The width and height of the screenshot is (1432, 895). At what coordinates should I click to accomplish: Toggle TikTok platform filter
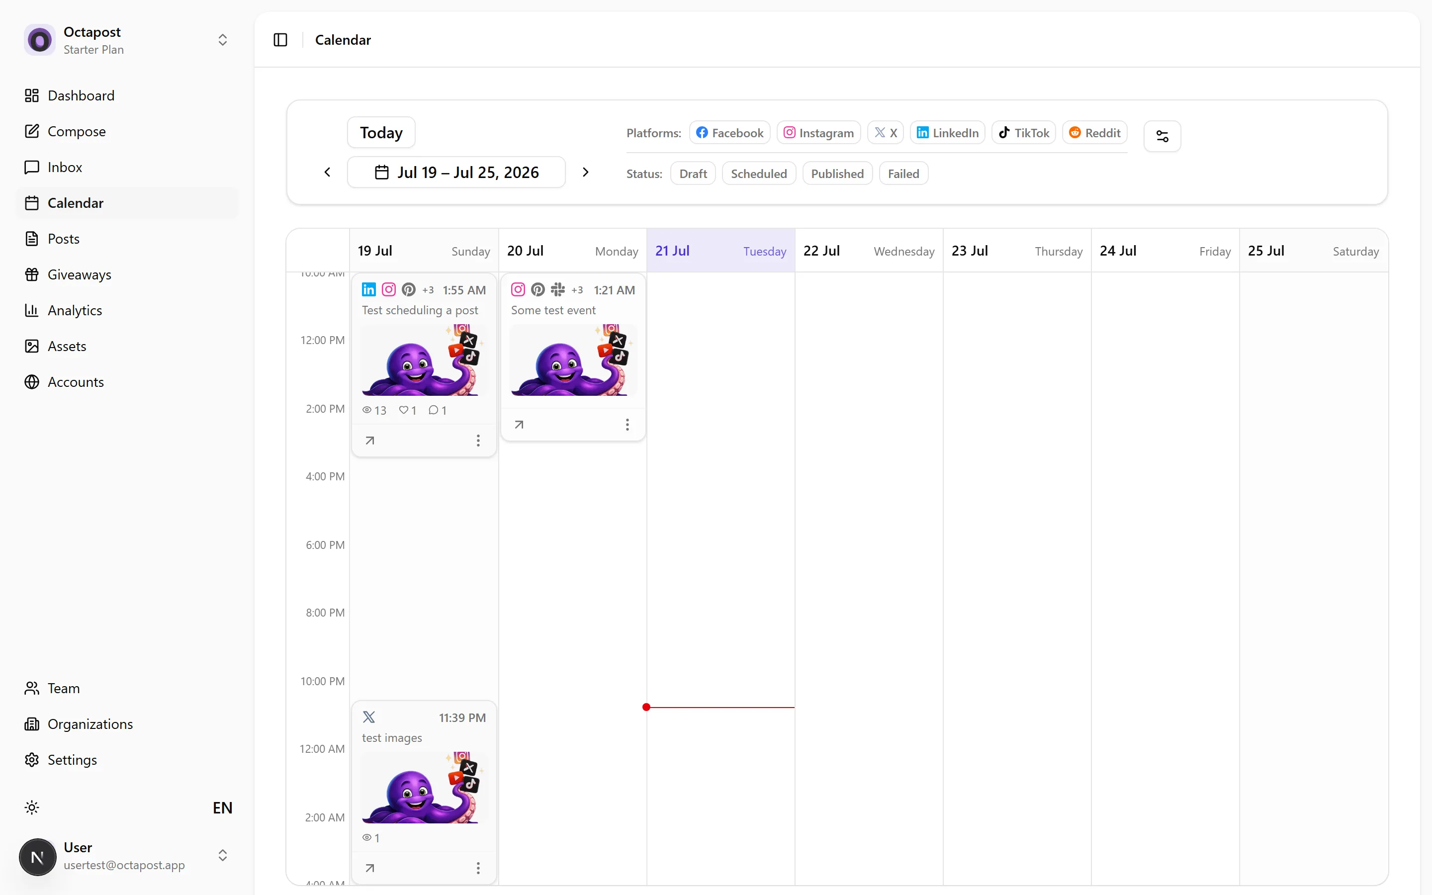1024,133
